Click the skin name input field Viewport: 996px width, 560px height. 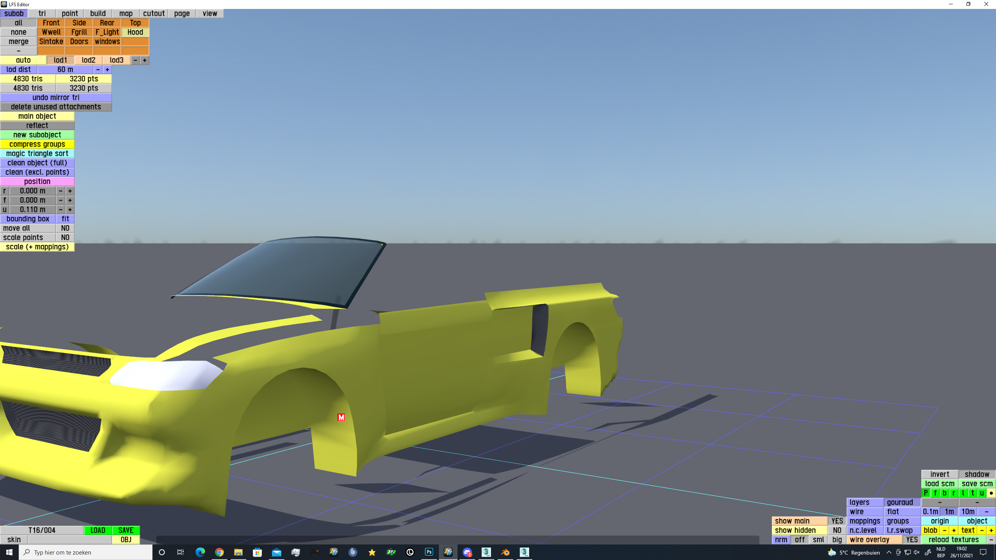click(70, 540)
